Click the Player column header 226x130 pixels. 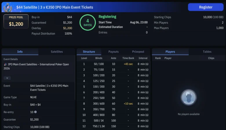168,58
